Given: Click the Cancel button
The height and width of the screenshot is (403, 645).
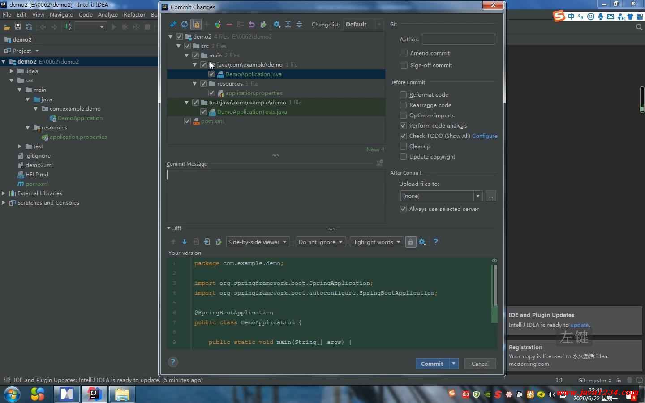Looking at the screenshot, I should click(x=480, y=364).
